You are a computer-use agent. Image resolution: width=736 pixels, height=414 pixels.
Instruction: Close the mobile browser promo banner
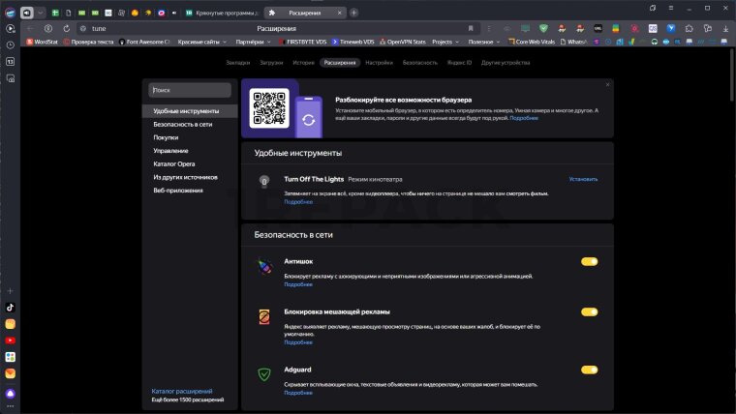point(607,84)
